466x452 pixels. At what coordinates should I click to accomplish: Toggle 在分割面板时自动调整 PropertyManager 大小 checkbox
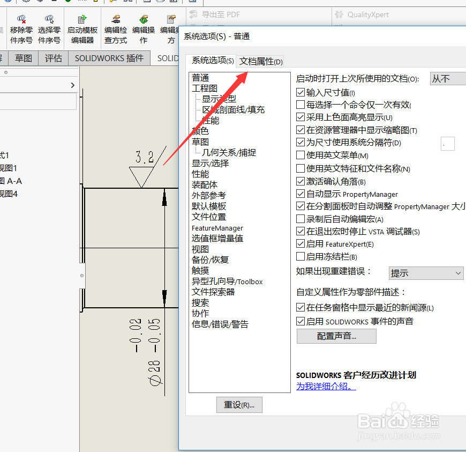tap(300, 206)
